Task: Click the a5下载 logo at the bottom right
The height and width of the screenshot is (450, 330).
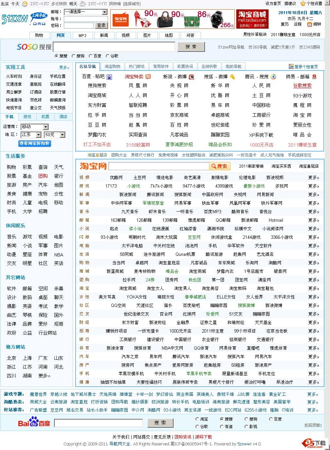Action: (x=312, y=442)
